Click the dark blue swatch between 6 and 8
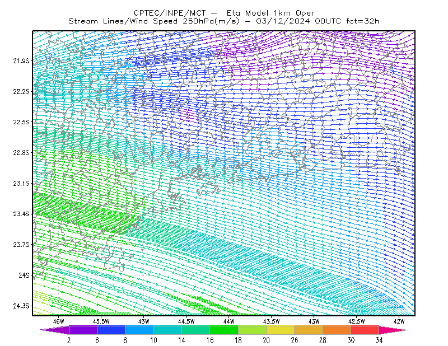Image resolution: width=448 pixels, height=346 pixels. pos(111,330)
